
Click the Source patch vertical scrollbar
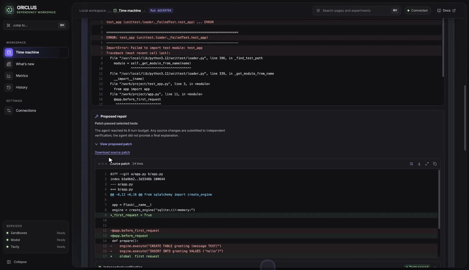[439, 199]
